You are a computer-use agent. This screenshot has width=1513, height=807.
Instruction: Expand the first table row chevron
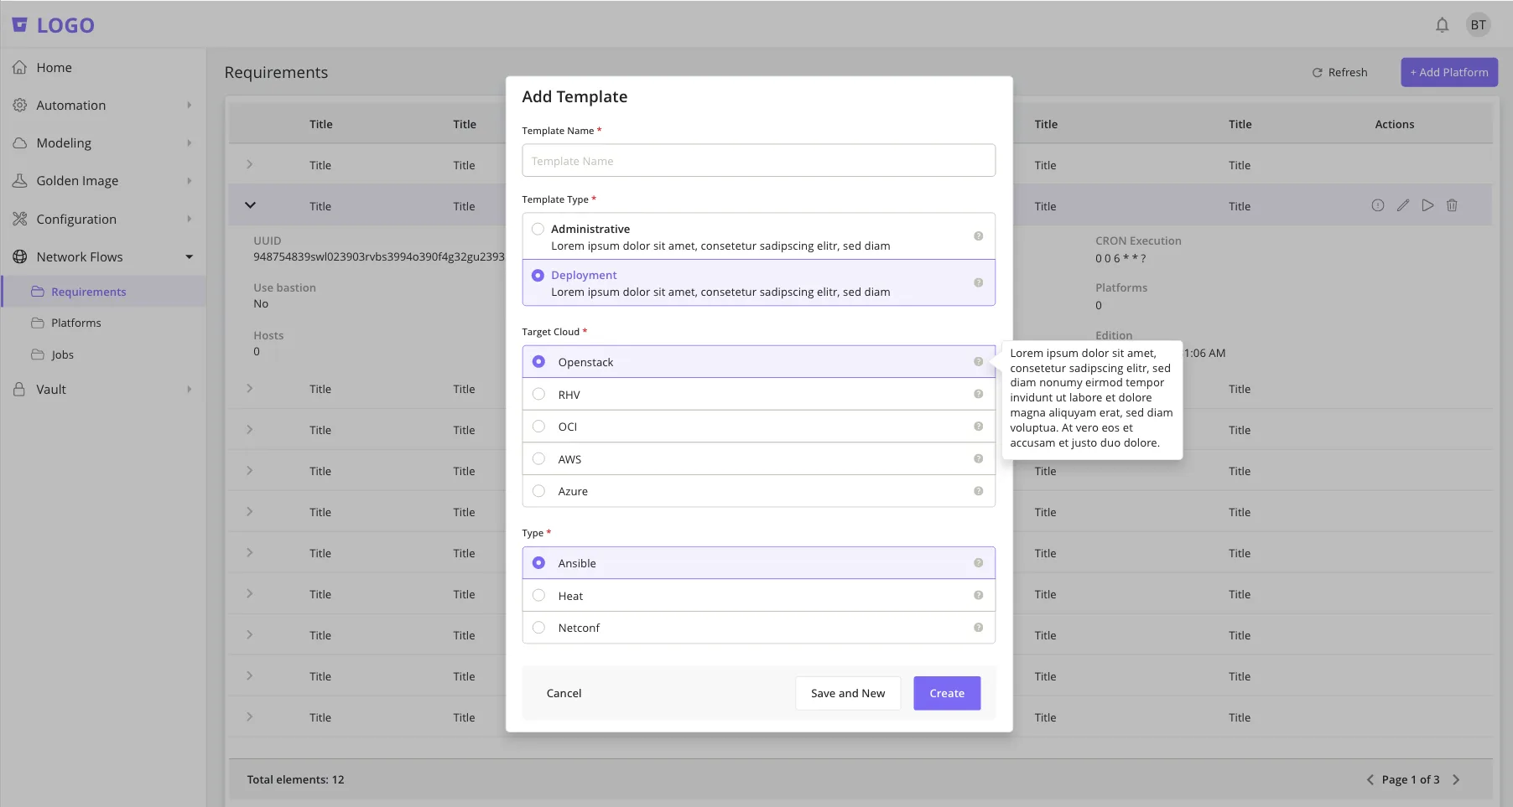pyautogui.click(x=250, y=165)
